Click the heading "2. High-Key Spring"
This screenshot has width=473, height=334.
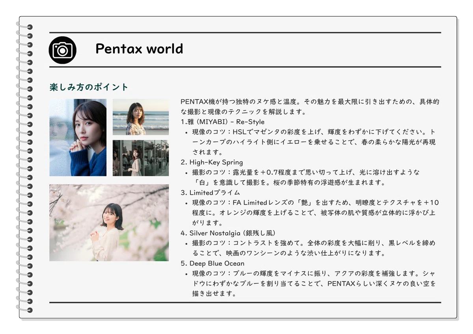[x=212, y=162]
